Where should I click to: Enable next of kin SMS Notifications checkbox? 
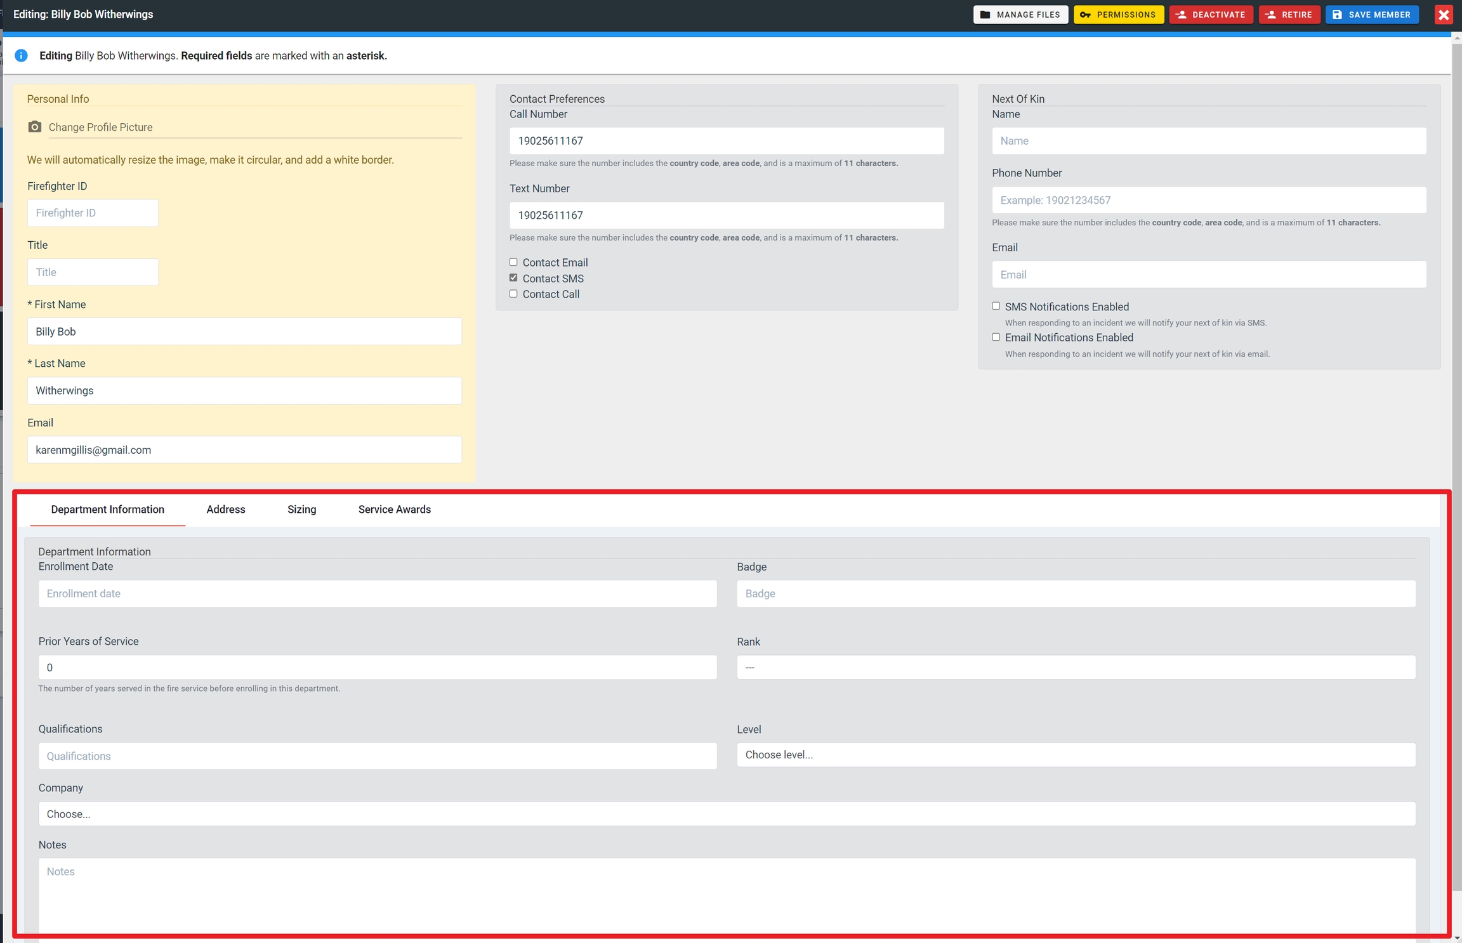[x=996, y=306]
